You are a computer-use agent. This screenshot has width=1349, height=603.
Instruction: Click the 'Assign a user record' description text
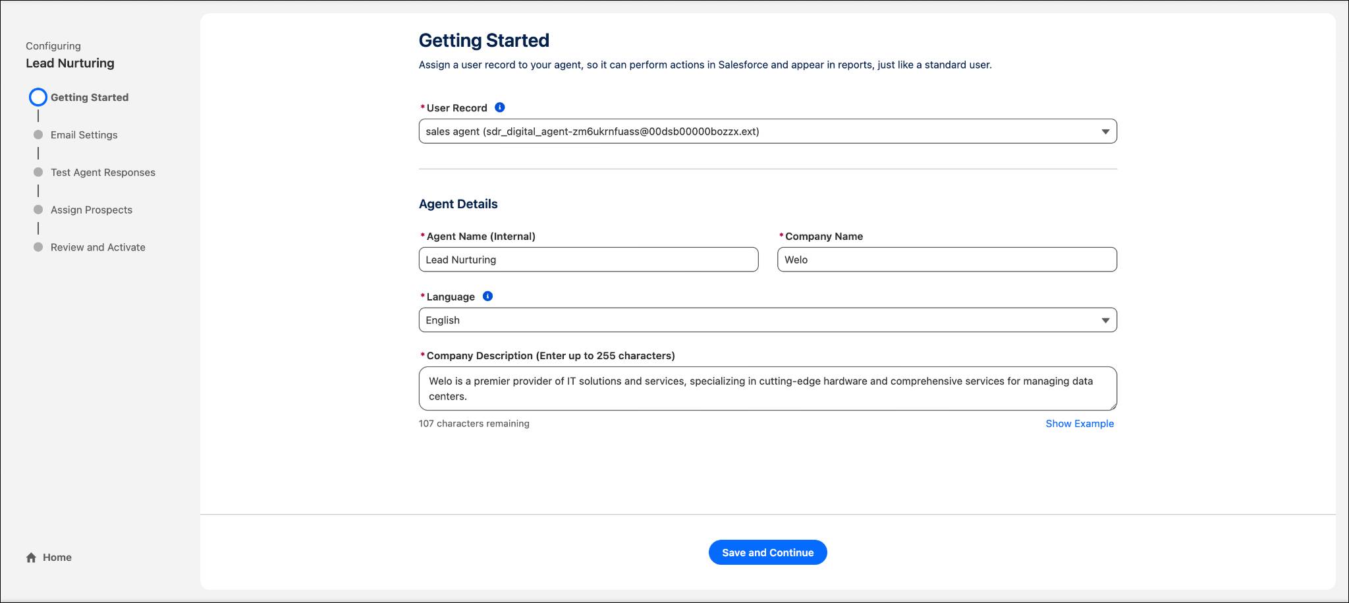click(x=705, y=65)
